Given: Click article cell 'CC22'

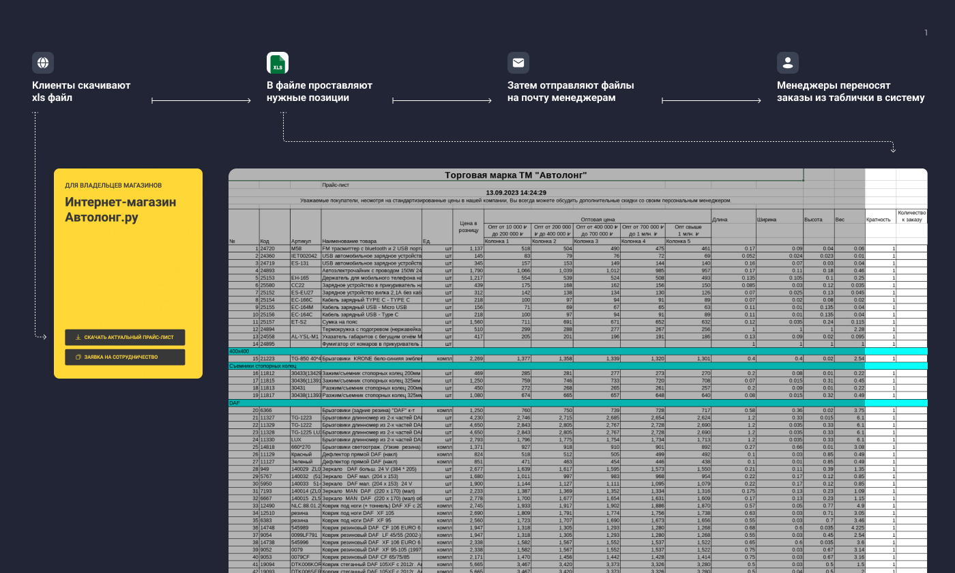Looking at the screenshot, I should pyautogui.click(x=306, y=285).
